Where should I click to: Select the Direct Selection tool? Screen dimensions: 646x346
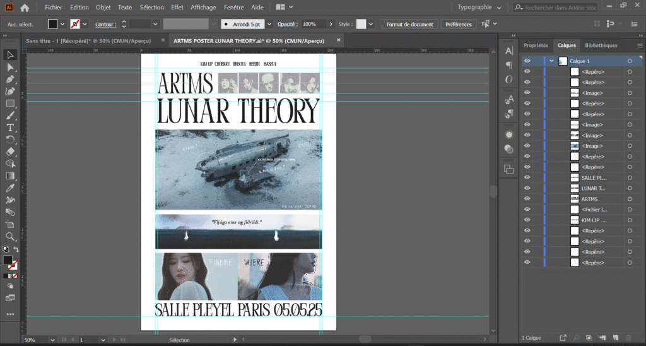[x=10, y=68]
